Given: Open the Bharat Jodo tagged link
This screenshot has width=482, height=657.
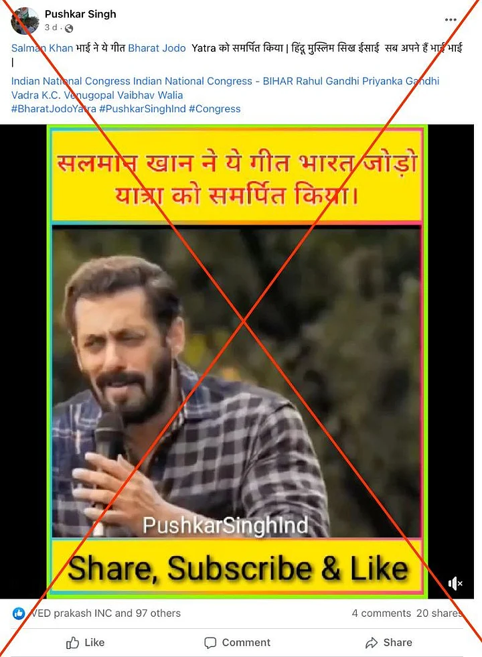Looking at the screenshot, I should click(x=157, y=48).
